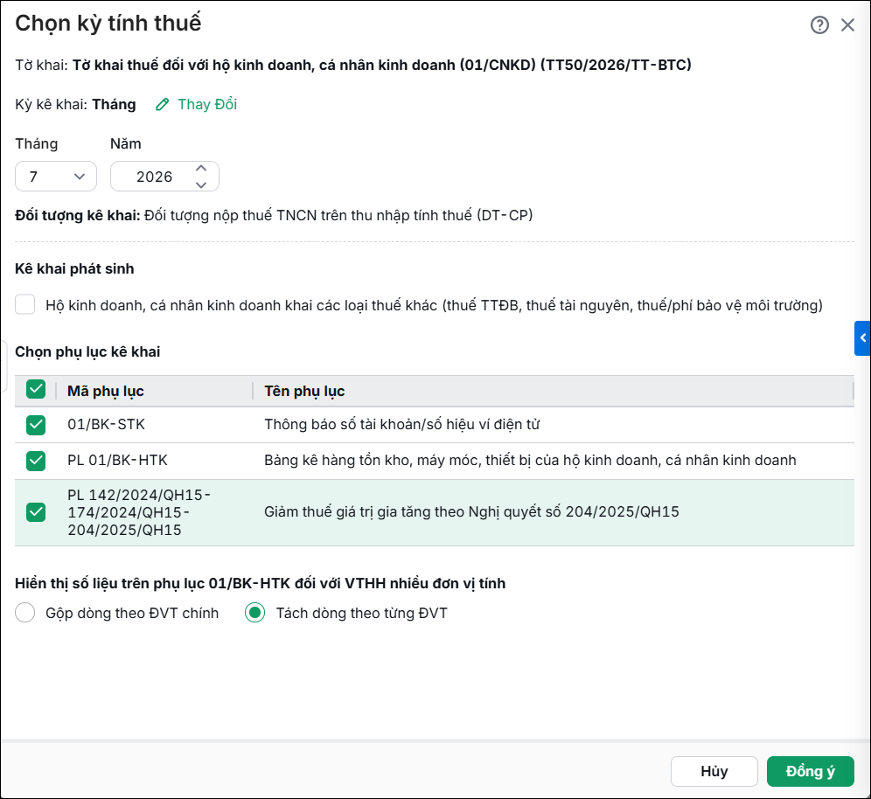Click the Mã phụ lục column header

click(x=106, y=391)
